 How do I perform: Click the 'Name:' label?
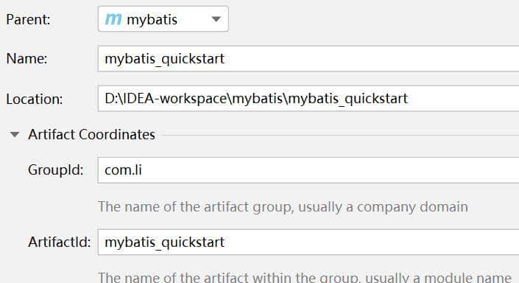27,59
